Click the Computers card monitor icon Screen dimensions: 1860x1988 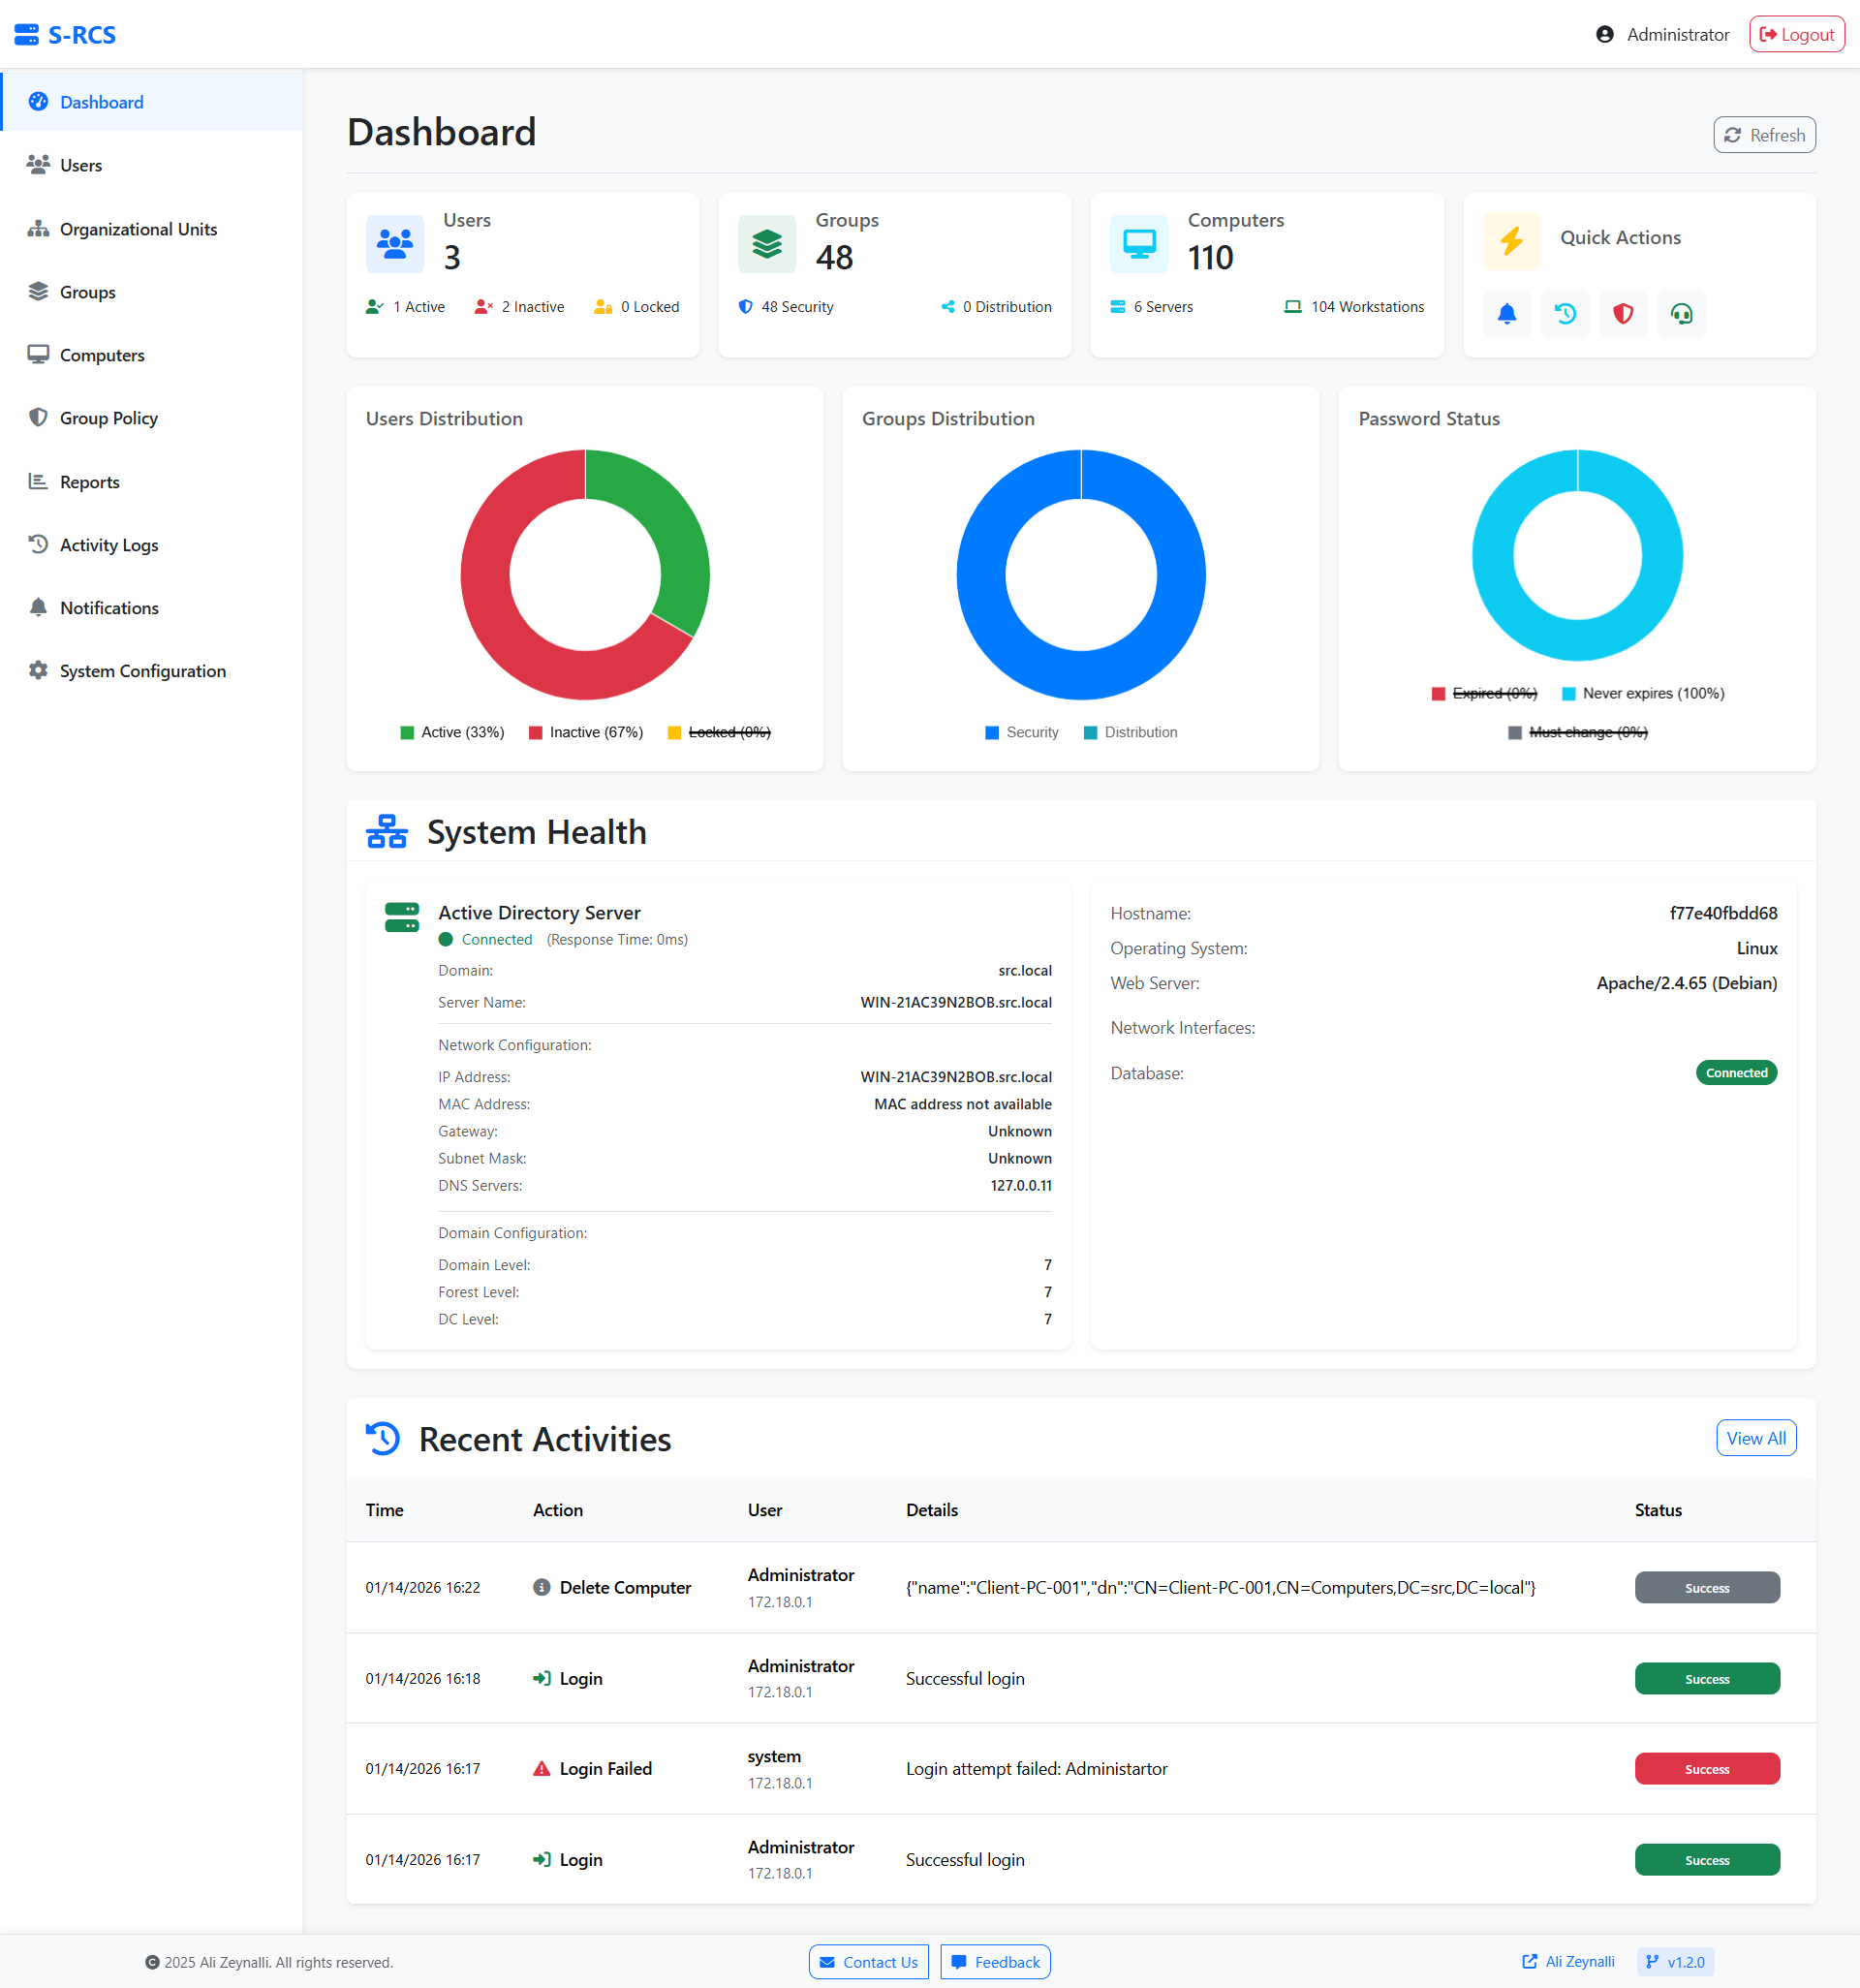coord(1139,243)
